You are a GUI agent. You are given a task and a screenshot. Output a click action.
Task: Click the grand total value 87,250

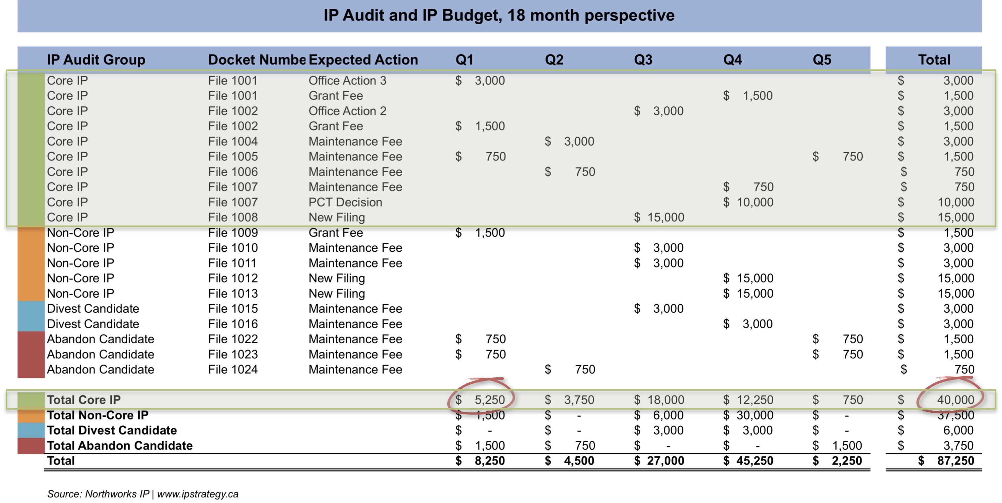coord(955,461)
